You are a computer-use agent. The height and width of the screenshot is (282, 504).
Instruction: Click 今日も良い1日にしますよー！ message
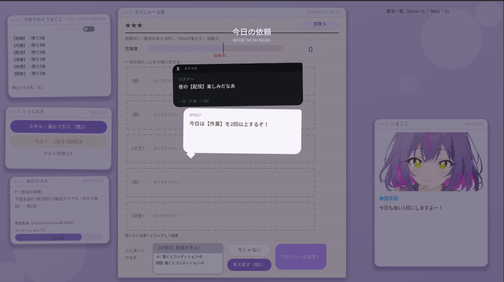411,208
